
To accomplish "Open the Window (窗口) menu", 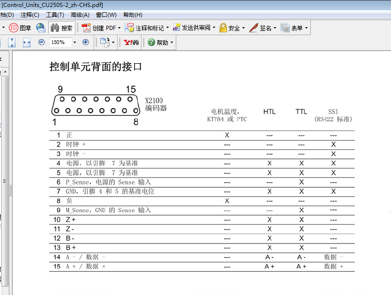I will click(106, 15).
